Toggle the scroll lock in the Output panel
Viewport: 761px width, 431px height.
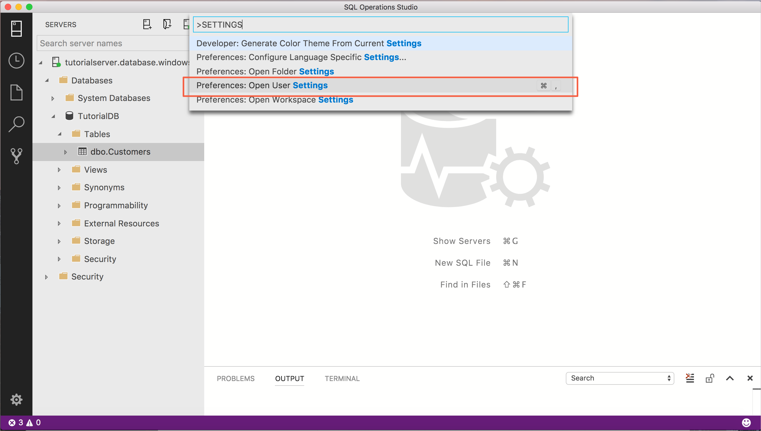710,378
